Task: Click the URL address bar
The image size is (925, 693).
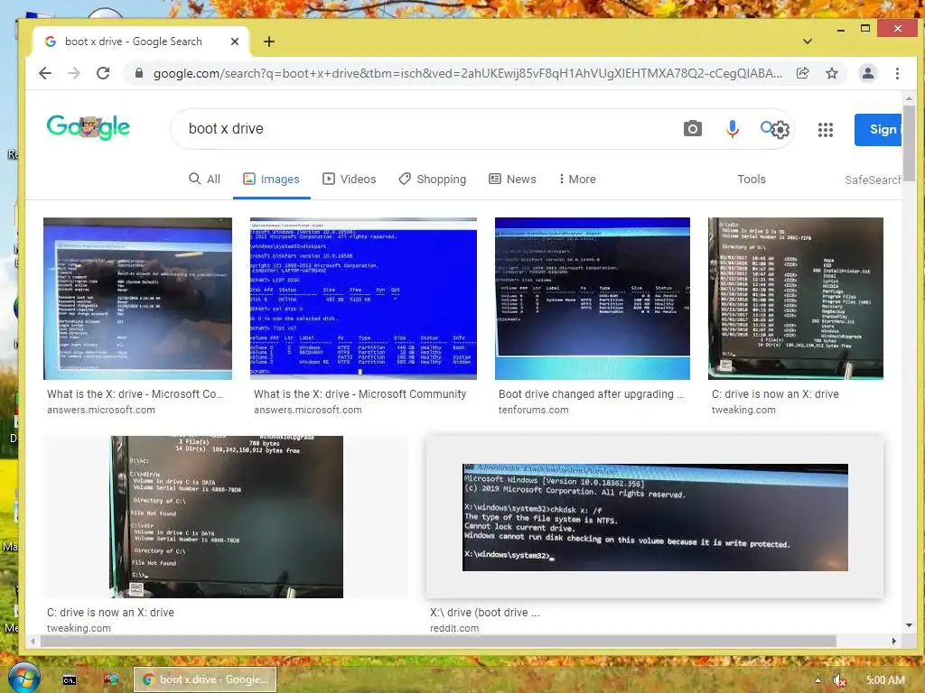Action: [x=467, y=73]
